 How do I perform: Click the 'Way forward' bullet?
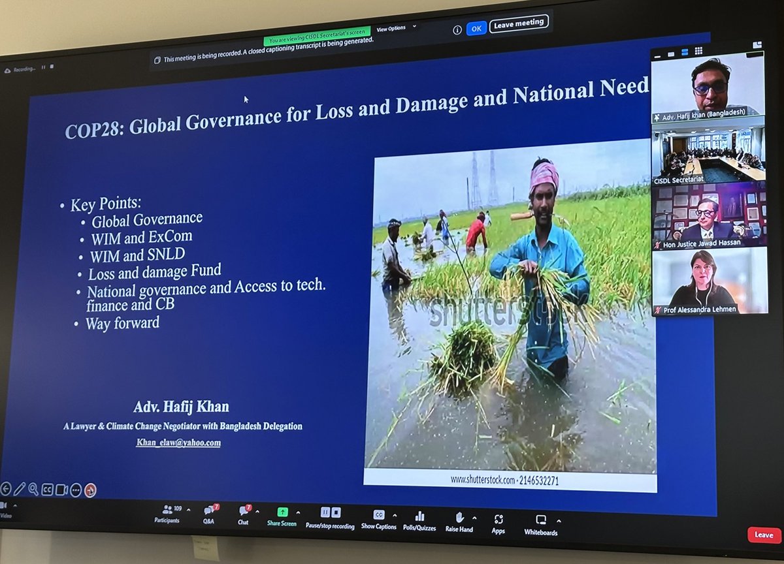[122, 322]
